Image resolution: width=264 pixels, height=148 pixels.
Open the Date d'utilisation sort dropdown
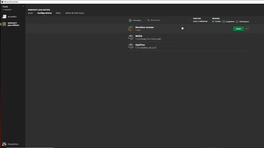[200, 21]
